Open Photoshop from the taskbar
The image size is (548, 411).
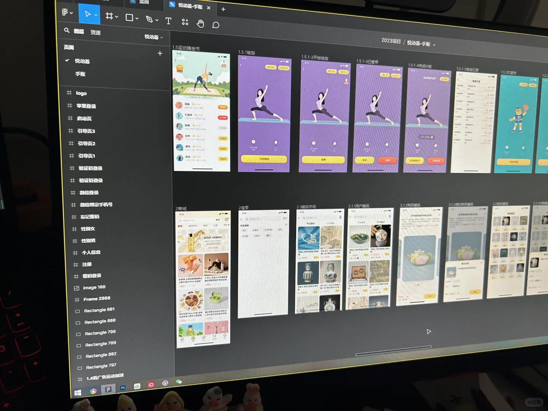pyautogui.click(x=123, y=388)
